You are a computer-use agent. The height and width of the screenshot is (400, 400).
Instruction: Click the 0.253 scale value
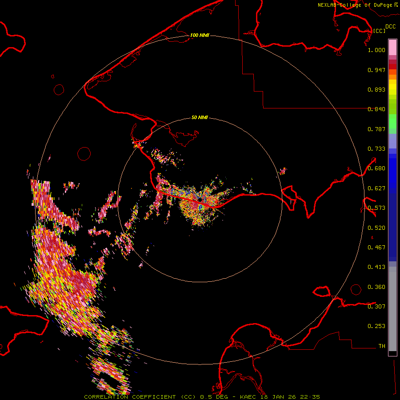click(x=376, y=326)
